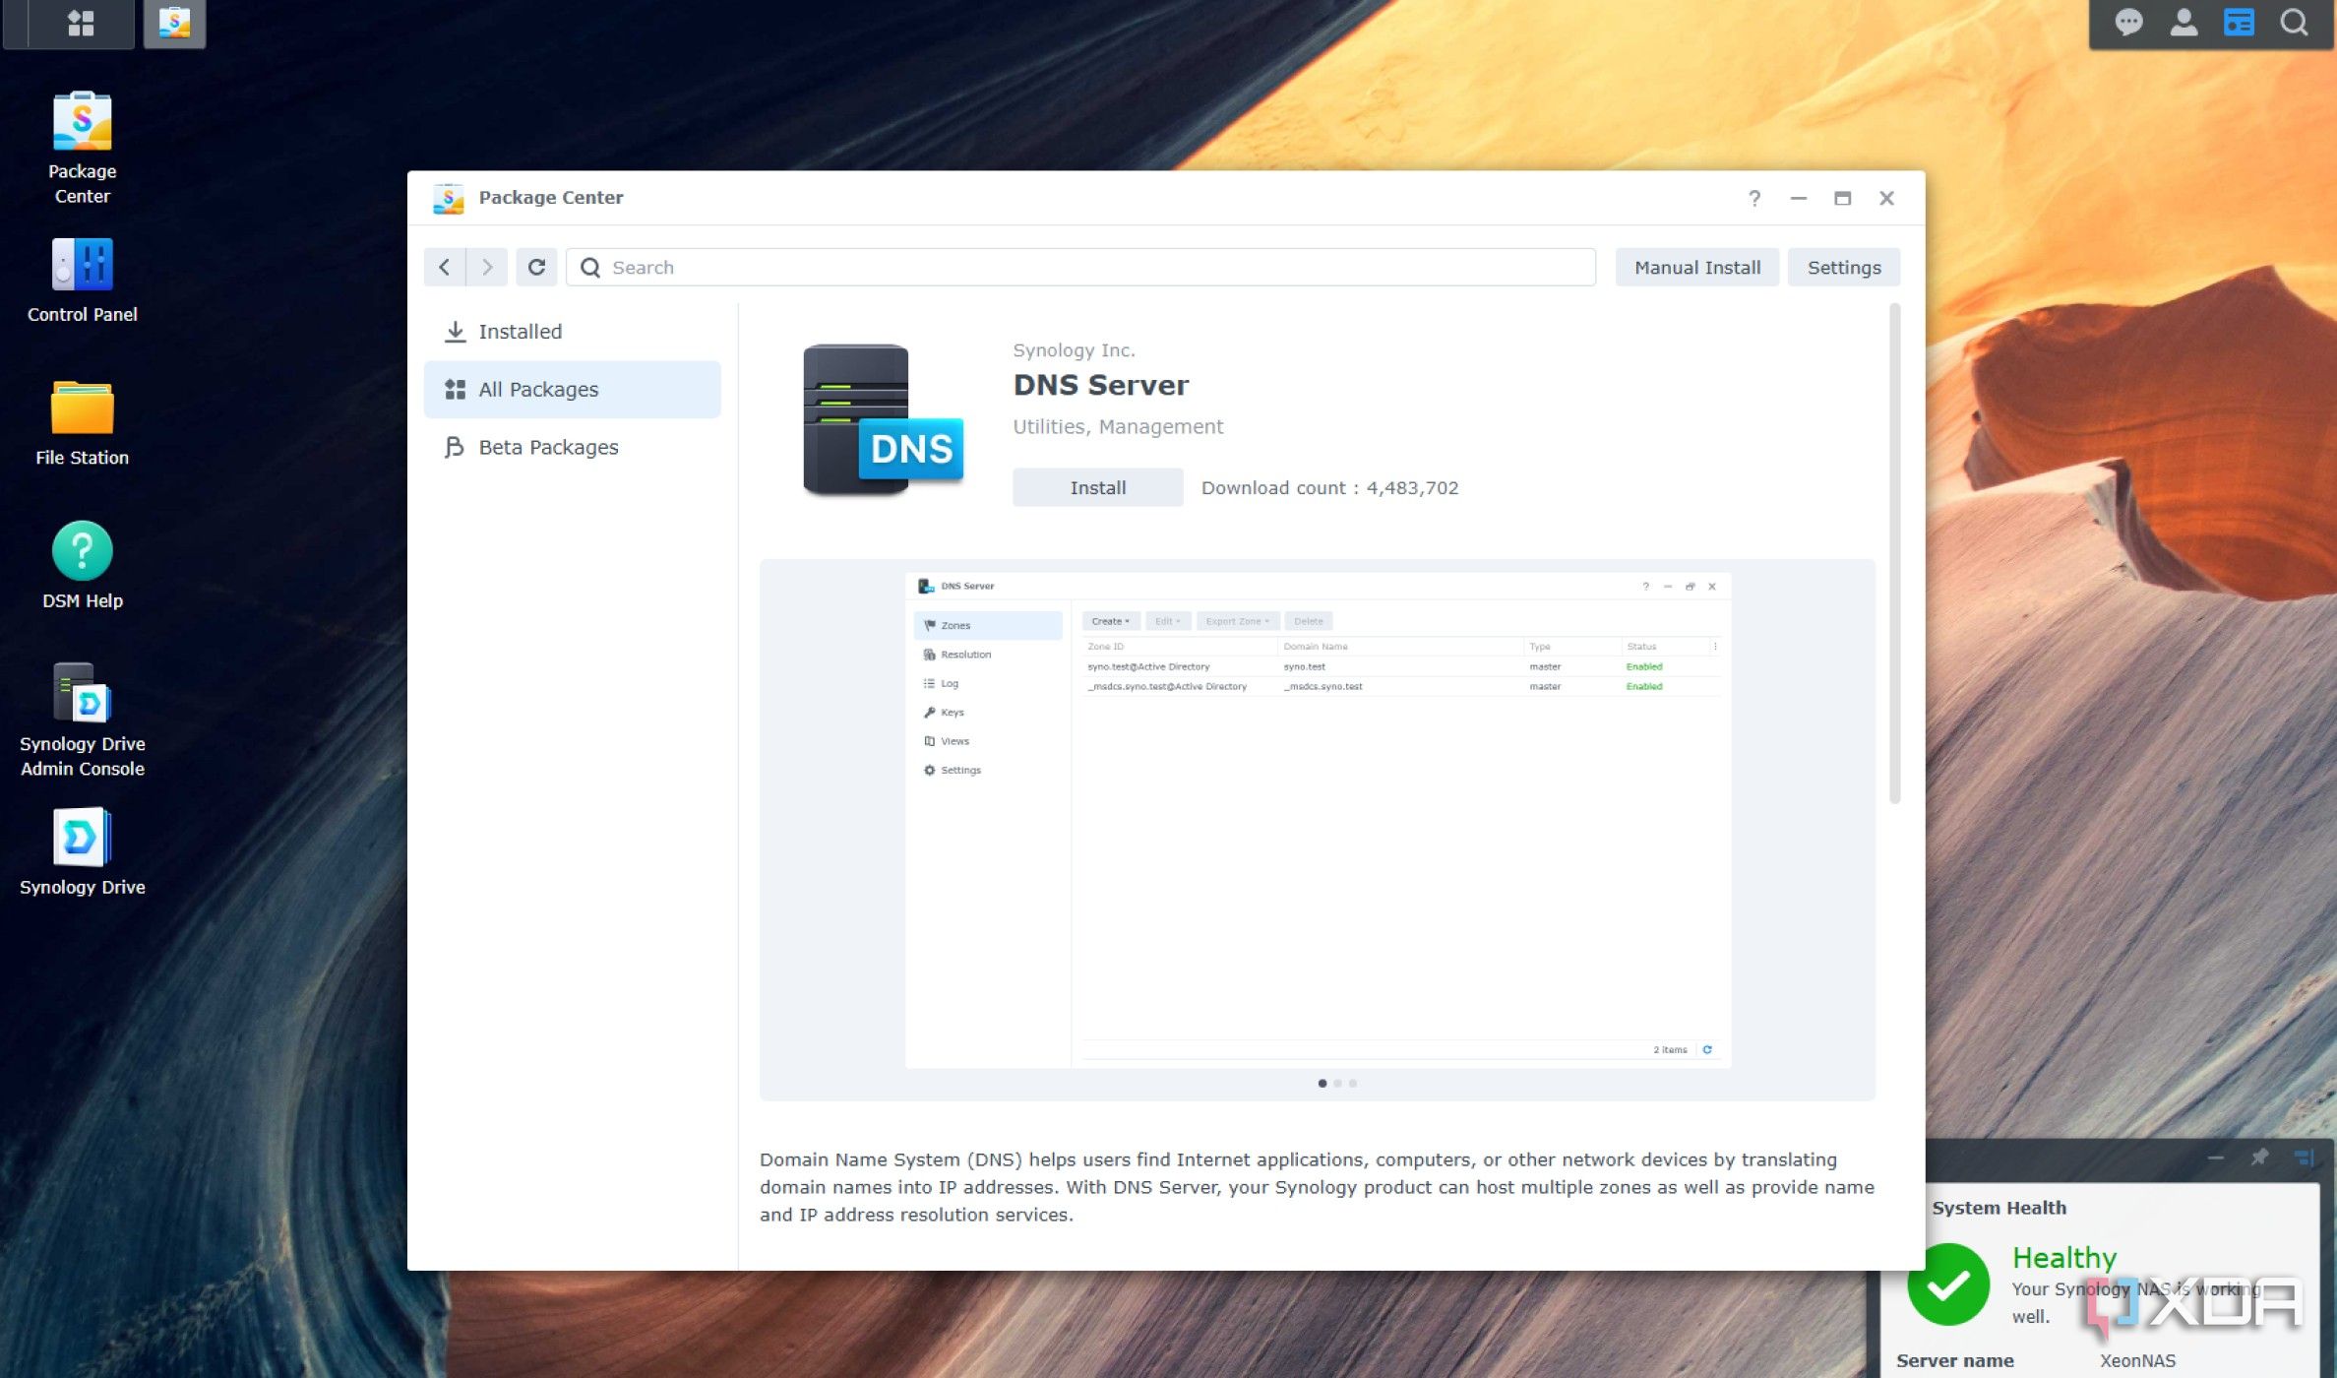Switch to the Installed packages view
The image size is (2337, 1378).
coord(520,331)
